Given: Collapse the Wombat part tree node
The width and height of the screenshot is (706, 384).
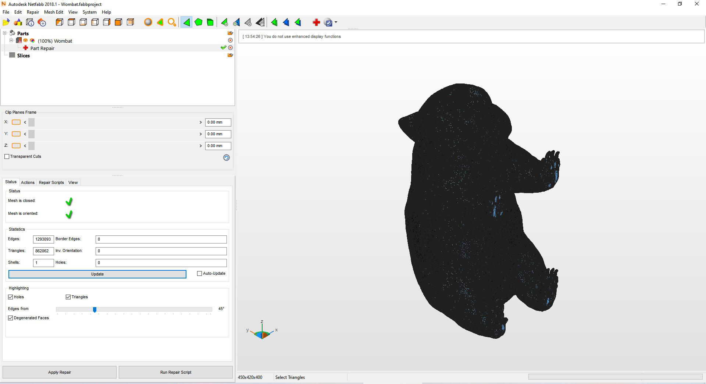Looking at the screenshot, I should [x=11, y=40].
